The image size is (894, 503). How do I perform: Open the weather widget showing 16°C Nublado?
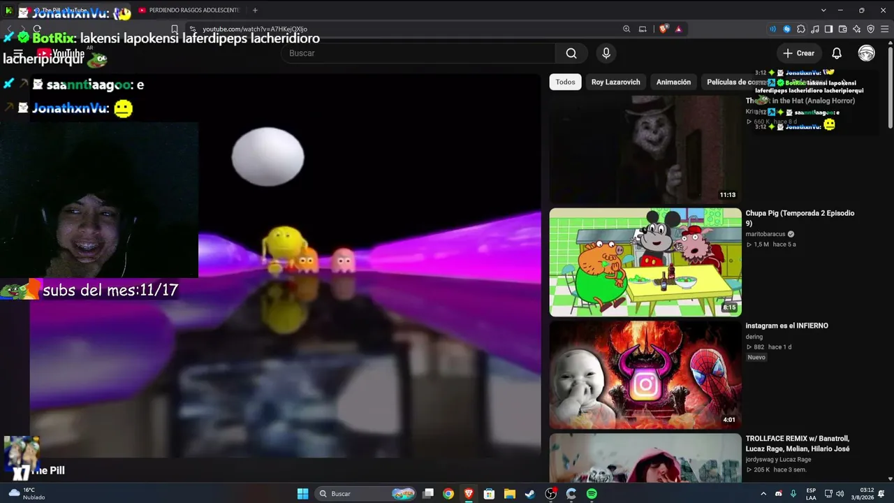(x=27, y=494)
